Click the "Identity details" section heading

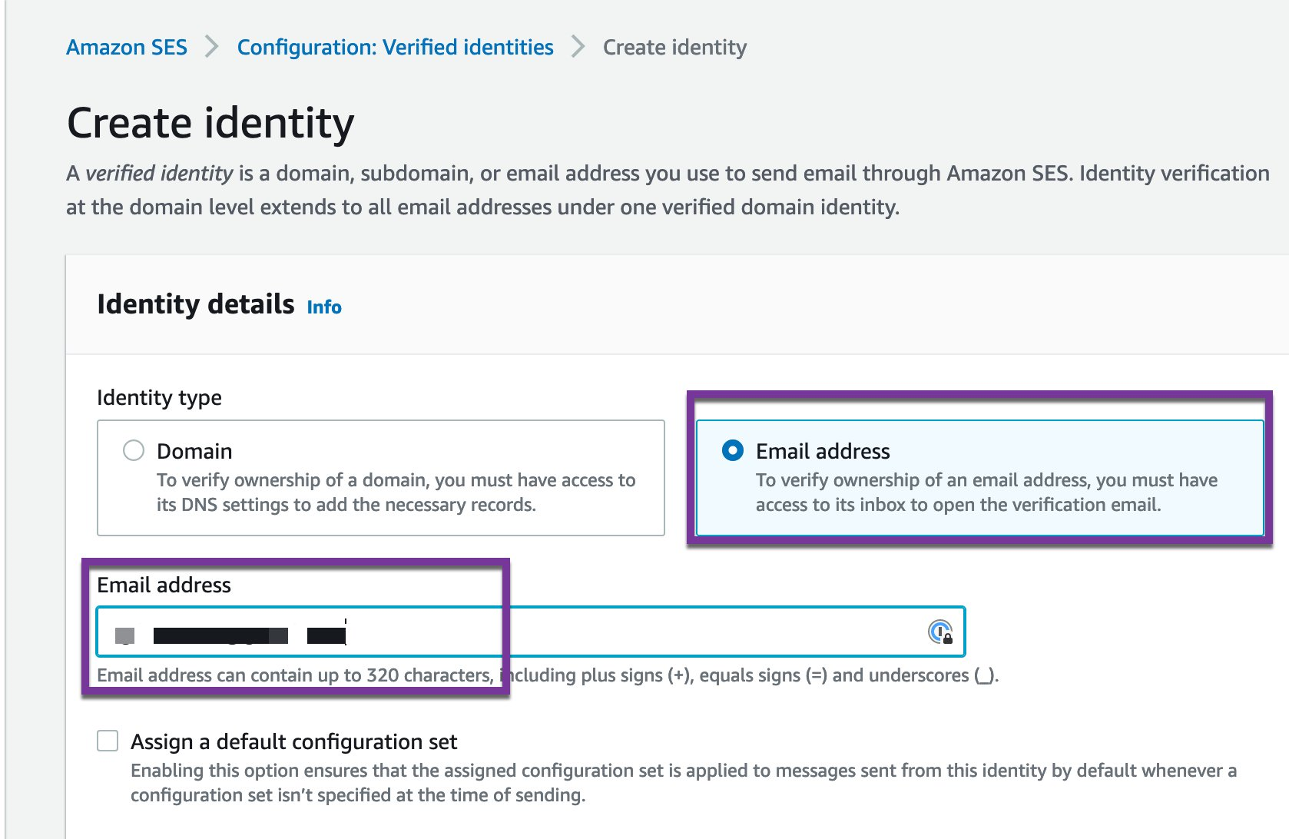coord(195,303)
